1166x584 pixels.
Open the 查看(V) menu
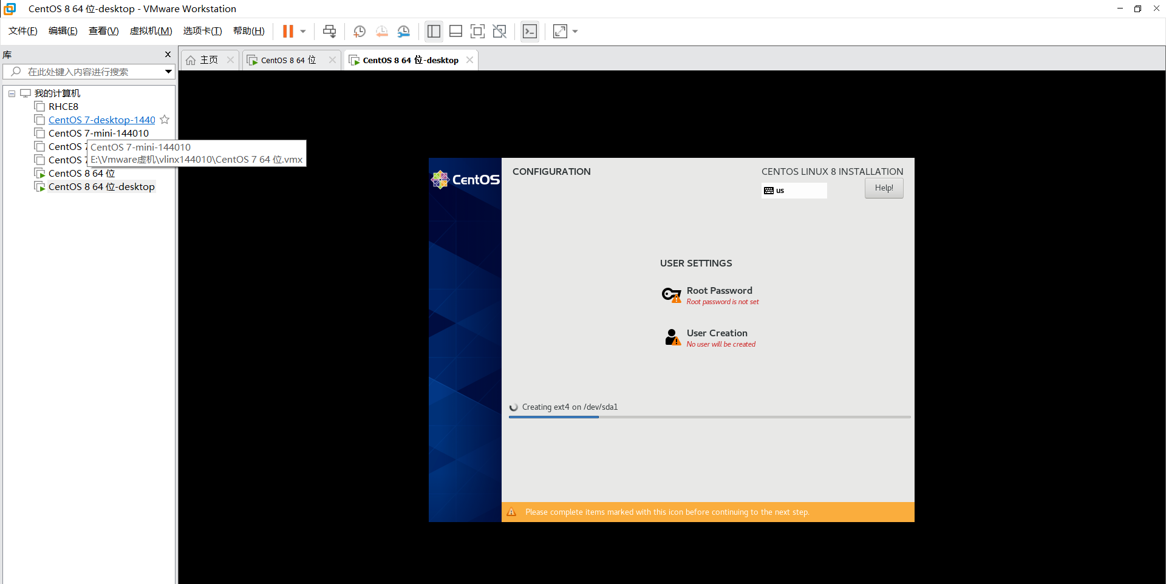pyautogui.click(x=104, y=31)
